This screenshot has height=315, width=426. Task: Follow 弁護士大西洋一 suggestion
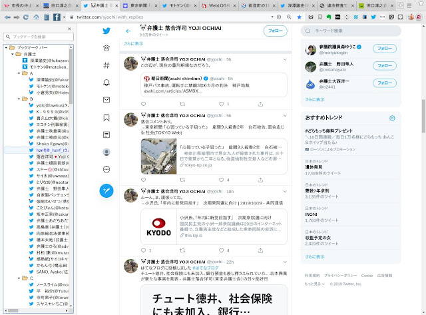click(385, 83)
